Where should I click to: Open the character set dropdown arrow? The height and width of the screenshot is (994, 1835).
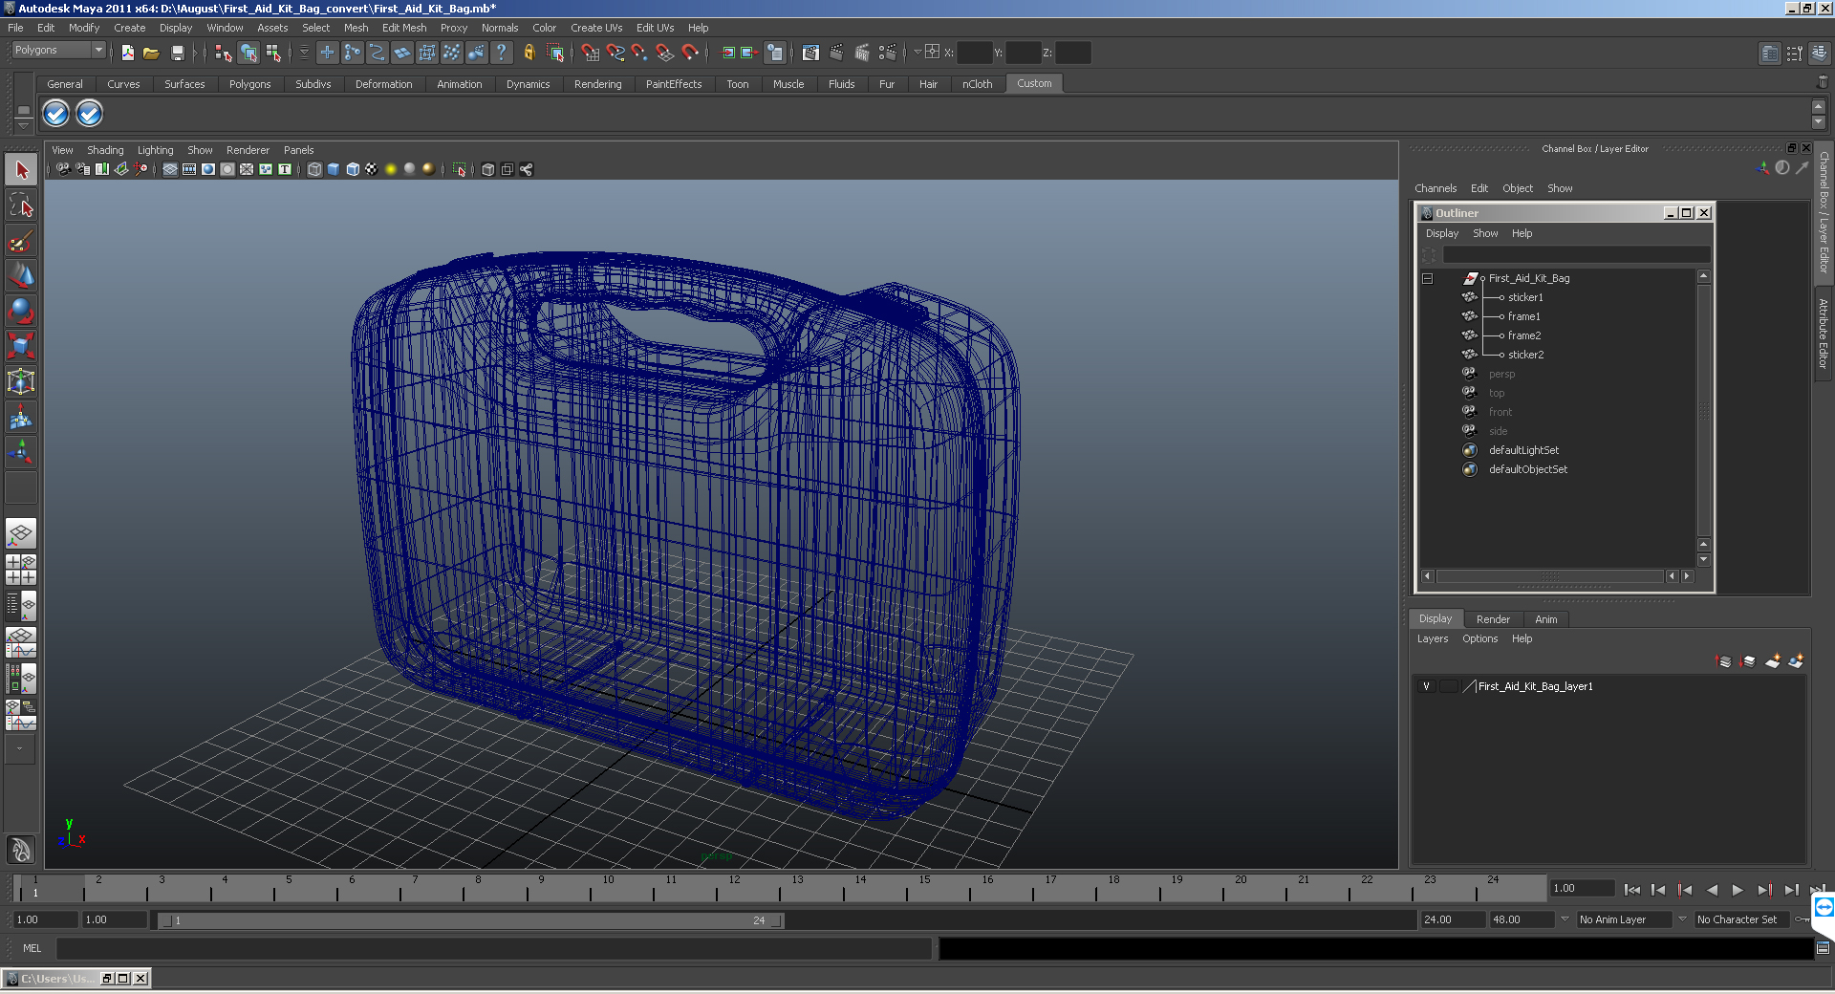[1682, 919]
